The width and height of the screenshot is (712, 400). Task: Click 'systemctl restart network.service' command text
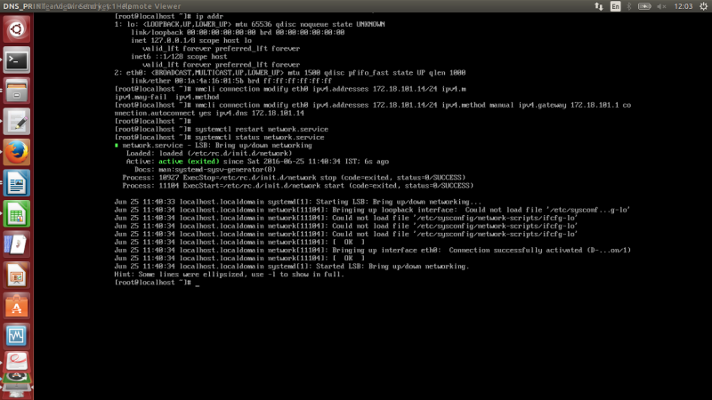coord(262,129)
